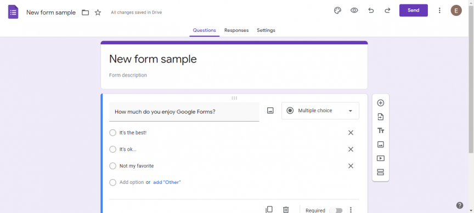Preview the form with eye icon

(x=354, y=10)
